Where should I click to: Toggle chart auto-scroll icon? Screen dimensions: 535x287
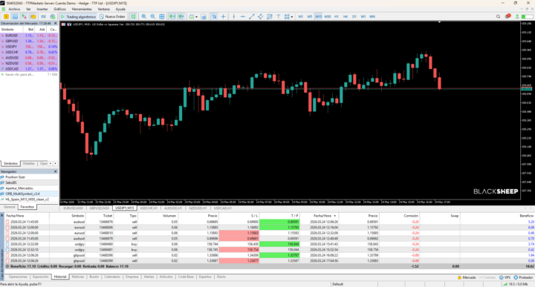click(x=172, y=16)
